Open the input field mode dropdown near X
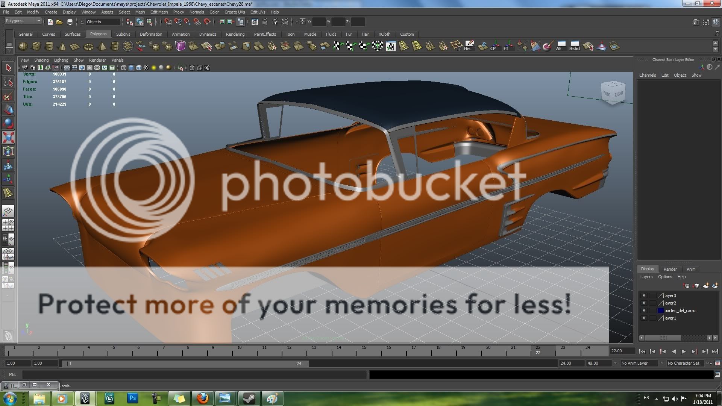The width and height of the screenshot is (722, 406). click(297, 22)
